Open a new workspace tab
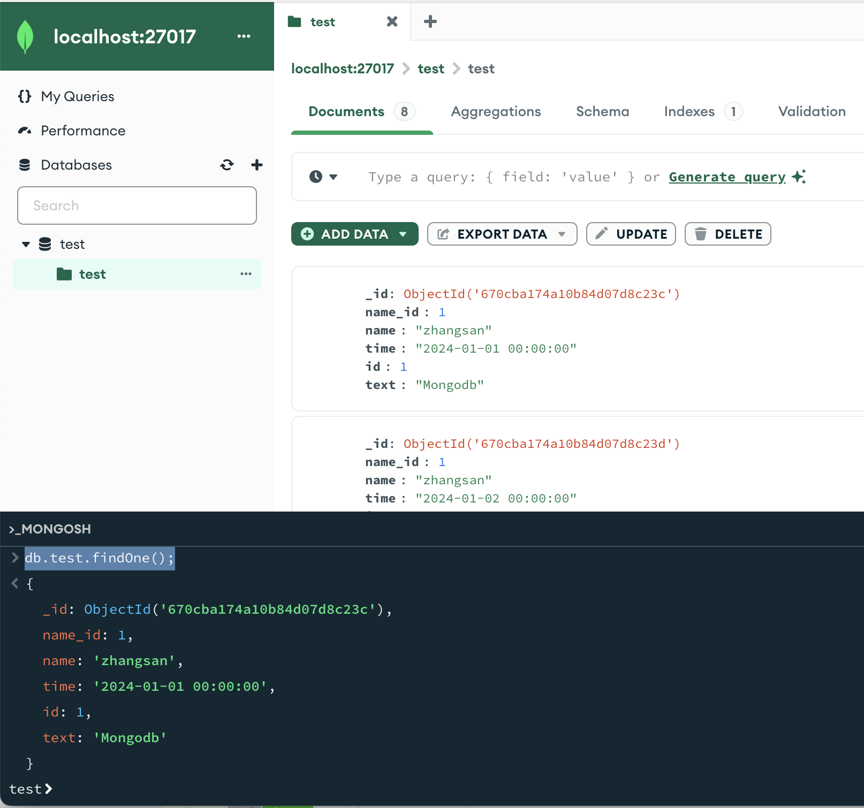 430,22
